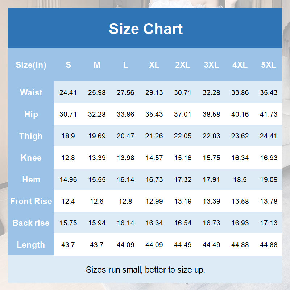The height and width of the screenshot is (290, 290).
Task: Click the thigh value 18.9 for size S
Action: (68, 136)
